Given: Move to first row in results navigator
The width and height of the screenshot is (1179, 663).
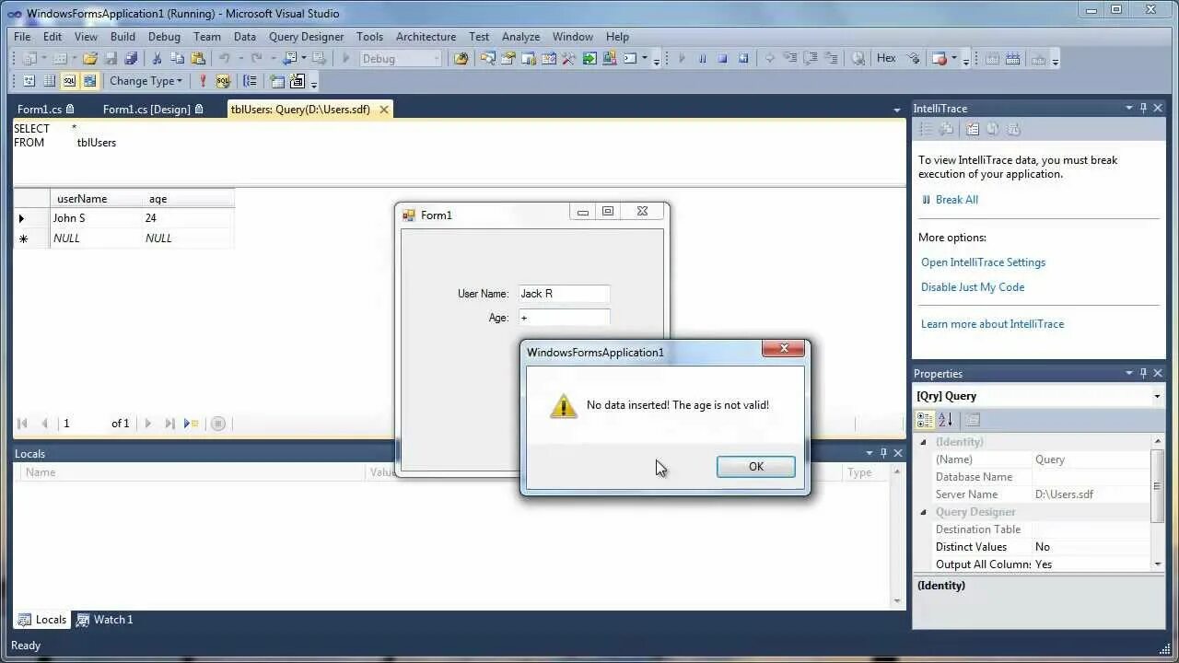Looking at the screenshot, I should pyautogui.click(x=22, y=424).
